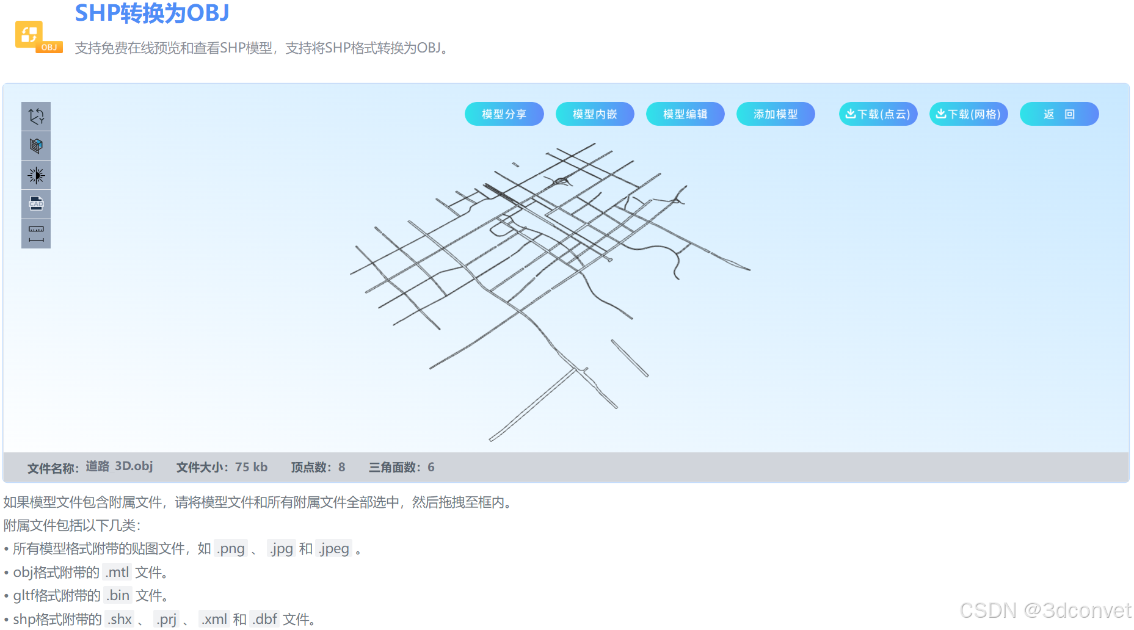Open the 模型编辑 model editor
This screenshot has height=630, width=1134.
click(685, 114)
